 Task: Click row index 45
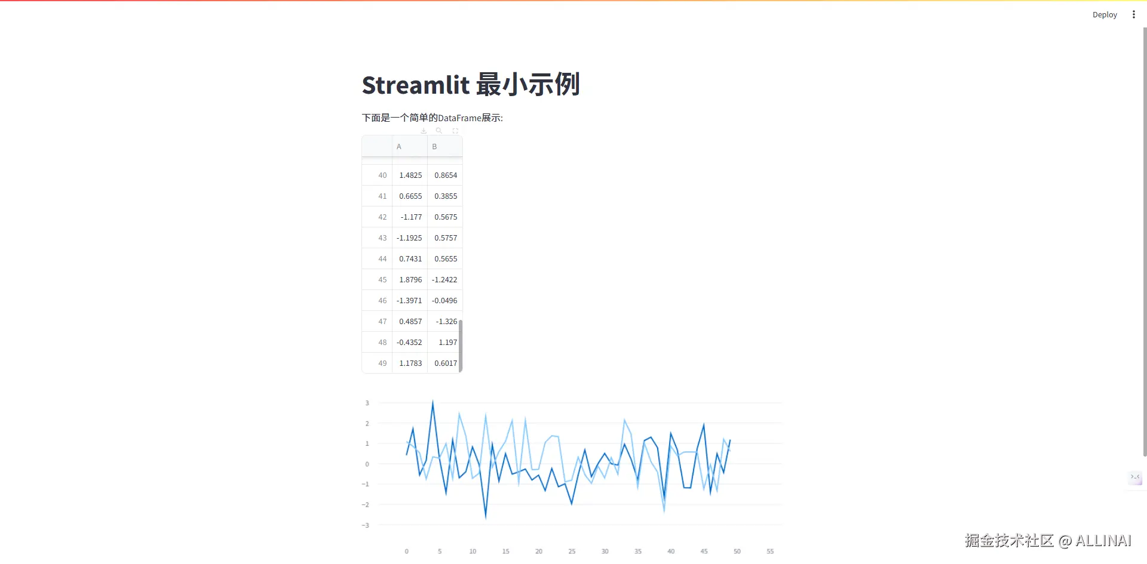[x=377, y=280]
